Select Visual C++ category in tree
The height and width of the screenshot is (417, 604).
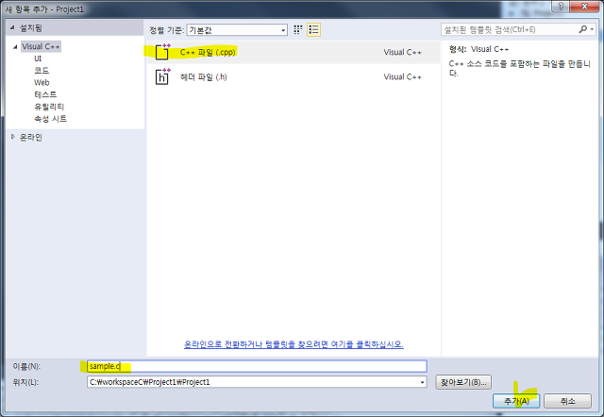(x=41, y=46)
